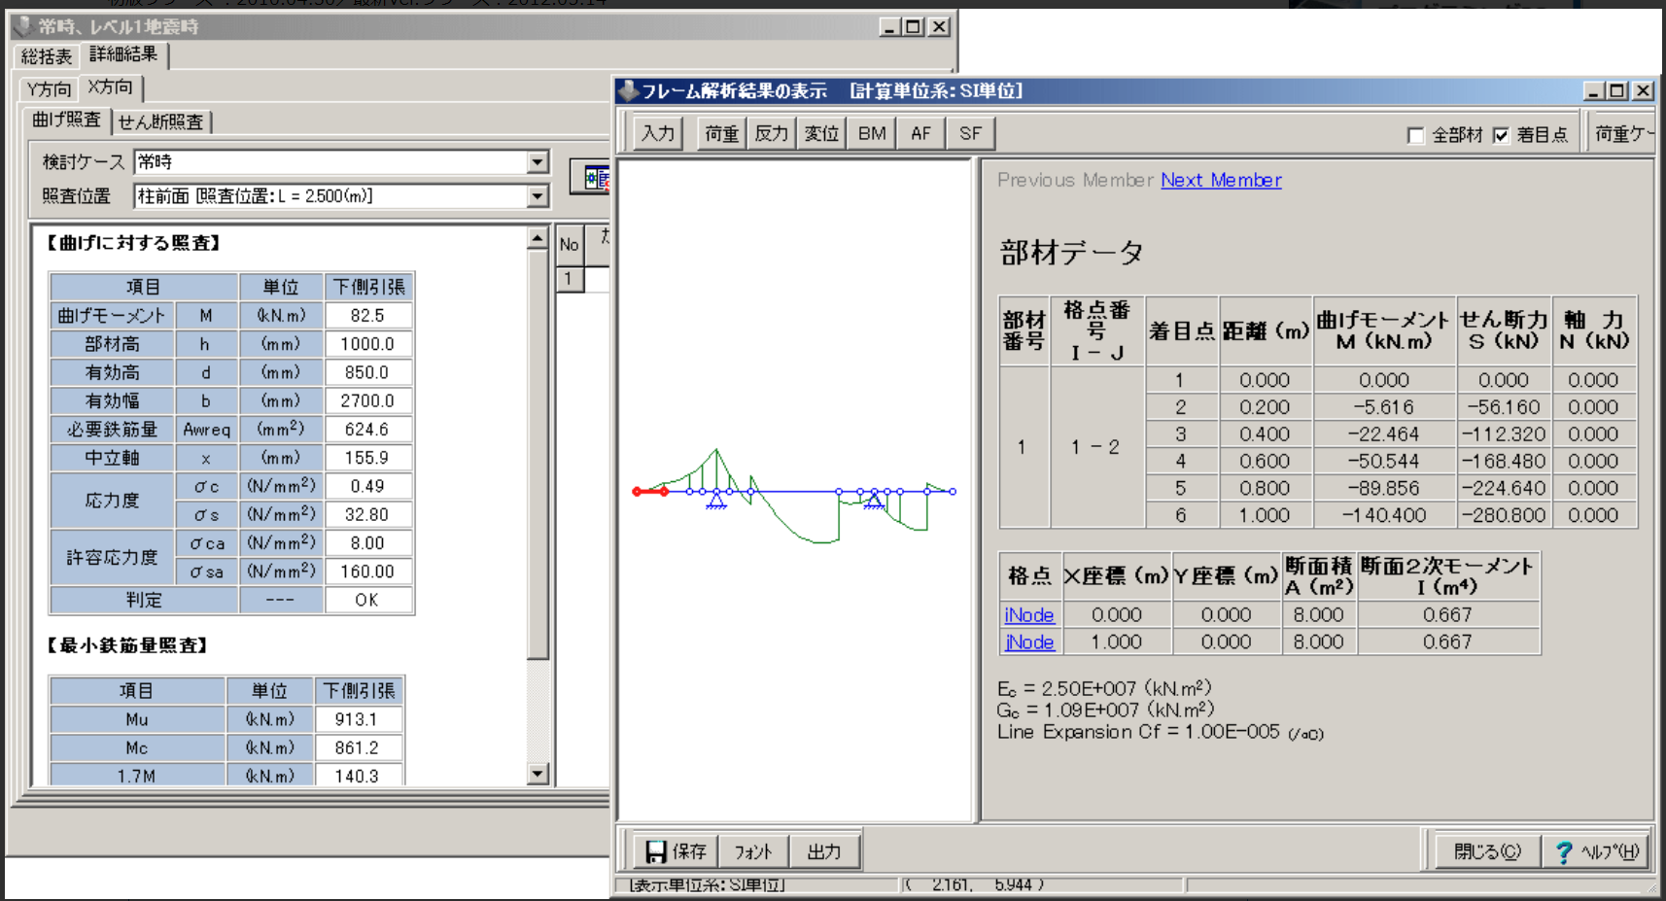This screenshot has width=1666, height=901.
Task: Switch to the 総括表 tab
Action: click(x=47, y=56)
